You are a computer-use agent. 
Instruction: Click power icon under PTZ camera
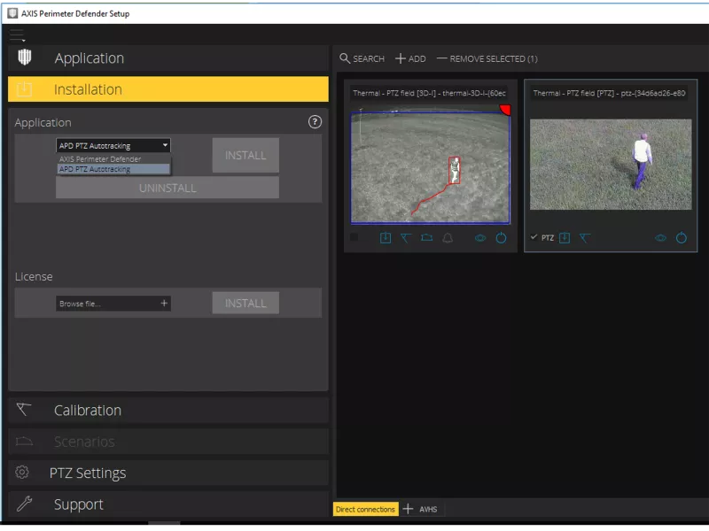point(681,238)
